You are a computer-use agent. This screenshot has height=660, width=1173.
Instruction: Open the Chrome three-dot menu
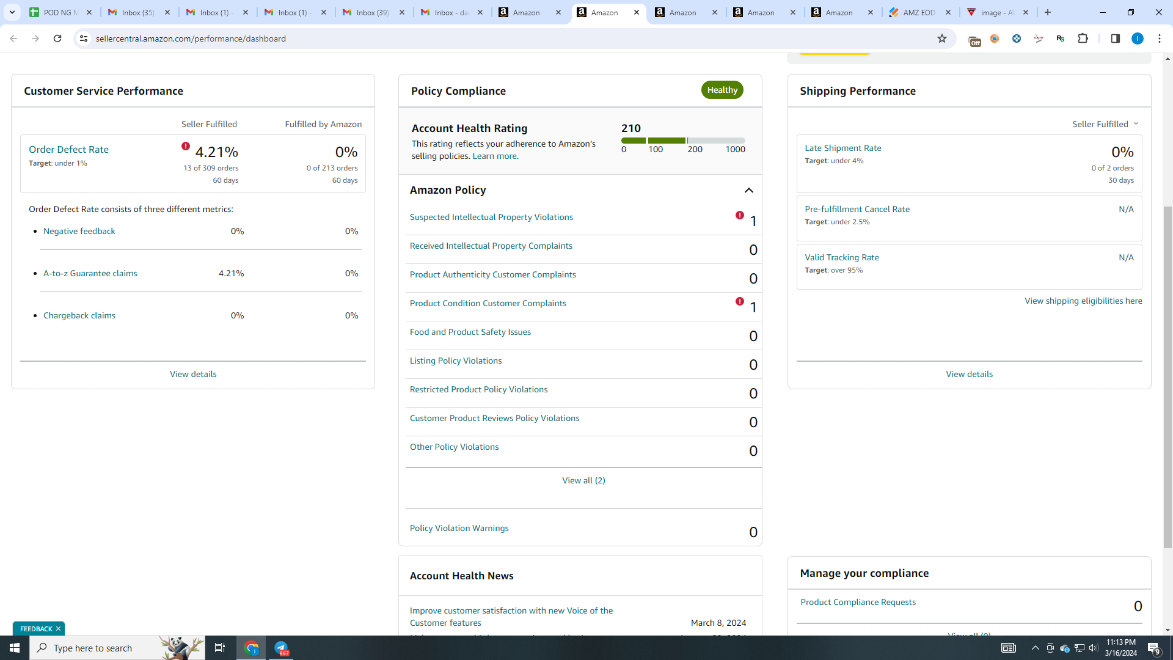click(1160, 38)
